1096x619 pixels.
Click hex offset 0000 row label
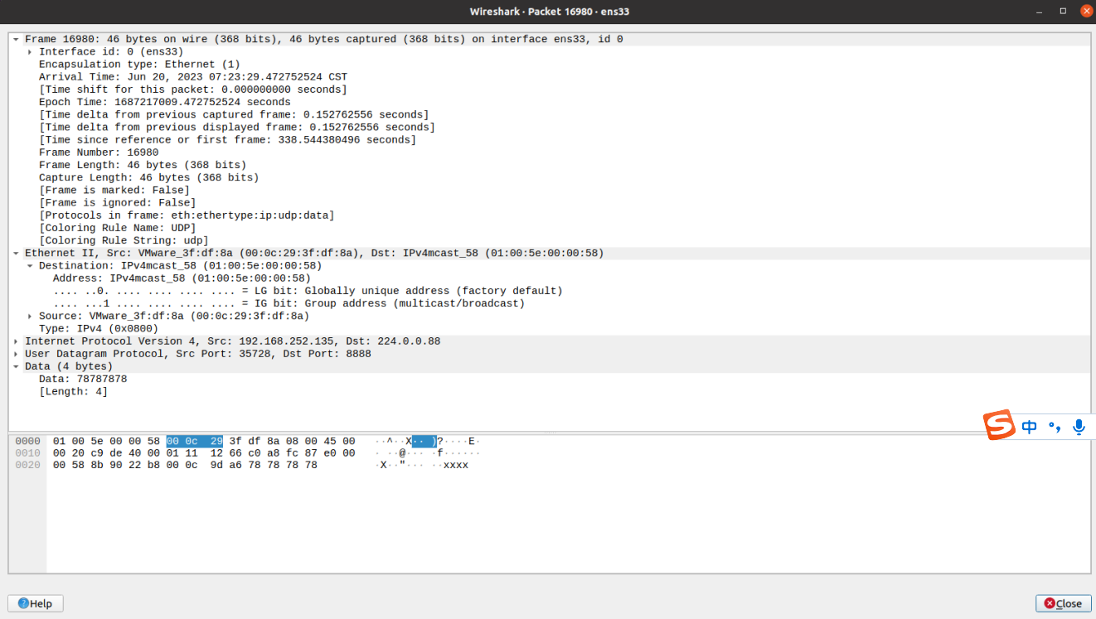click(27, 441)
